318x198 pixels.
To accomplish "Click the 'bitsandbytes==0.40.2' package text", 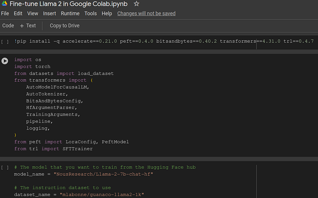I will (186, 41).
